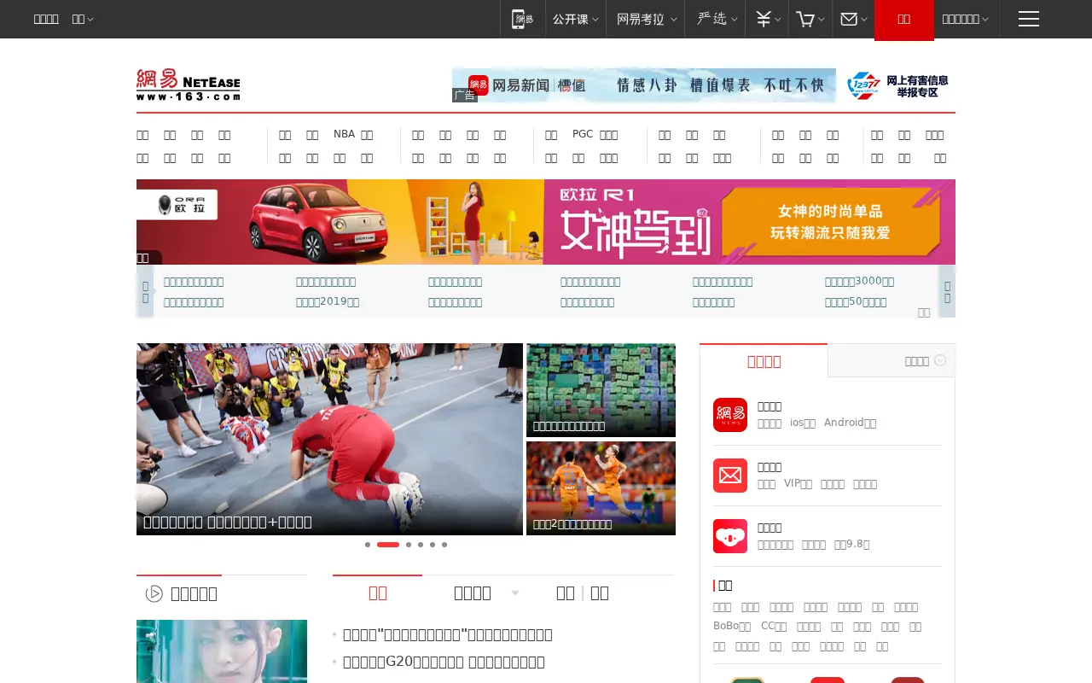The height and width of the screenshot is (683, 1092).
Task: Expand the 公开课 dropdown
Action: pos(575,19)
